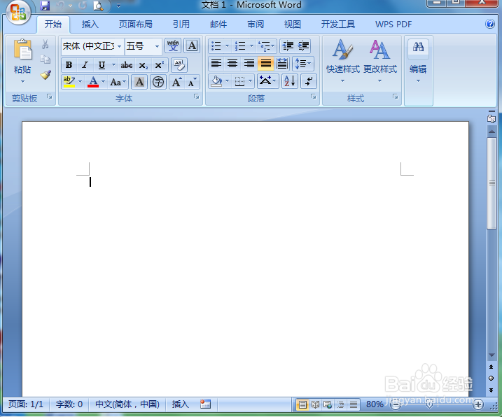Apply character border icon

click(x=192, y=45)
